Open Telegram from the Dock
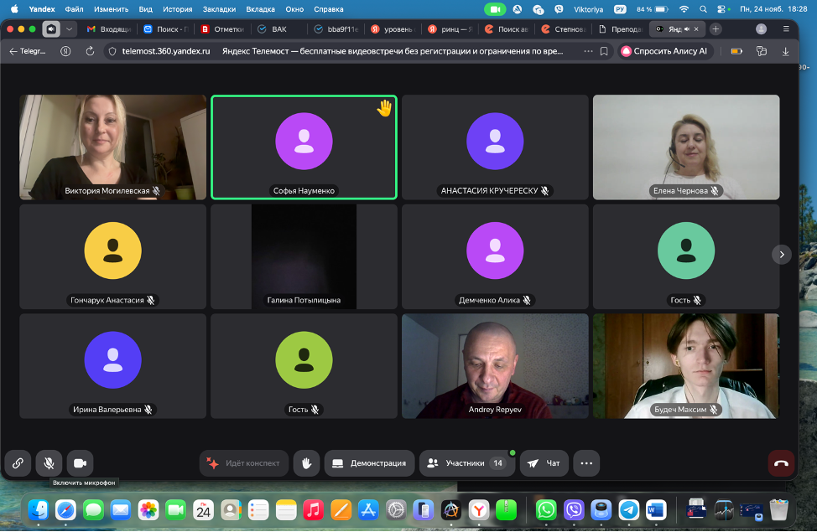This screenshot has width=817, height=532. click(x=628, y=509)
